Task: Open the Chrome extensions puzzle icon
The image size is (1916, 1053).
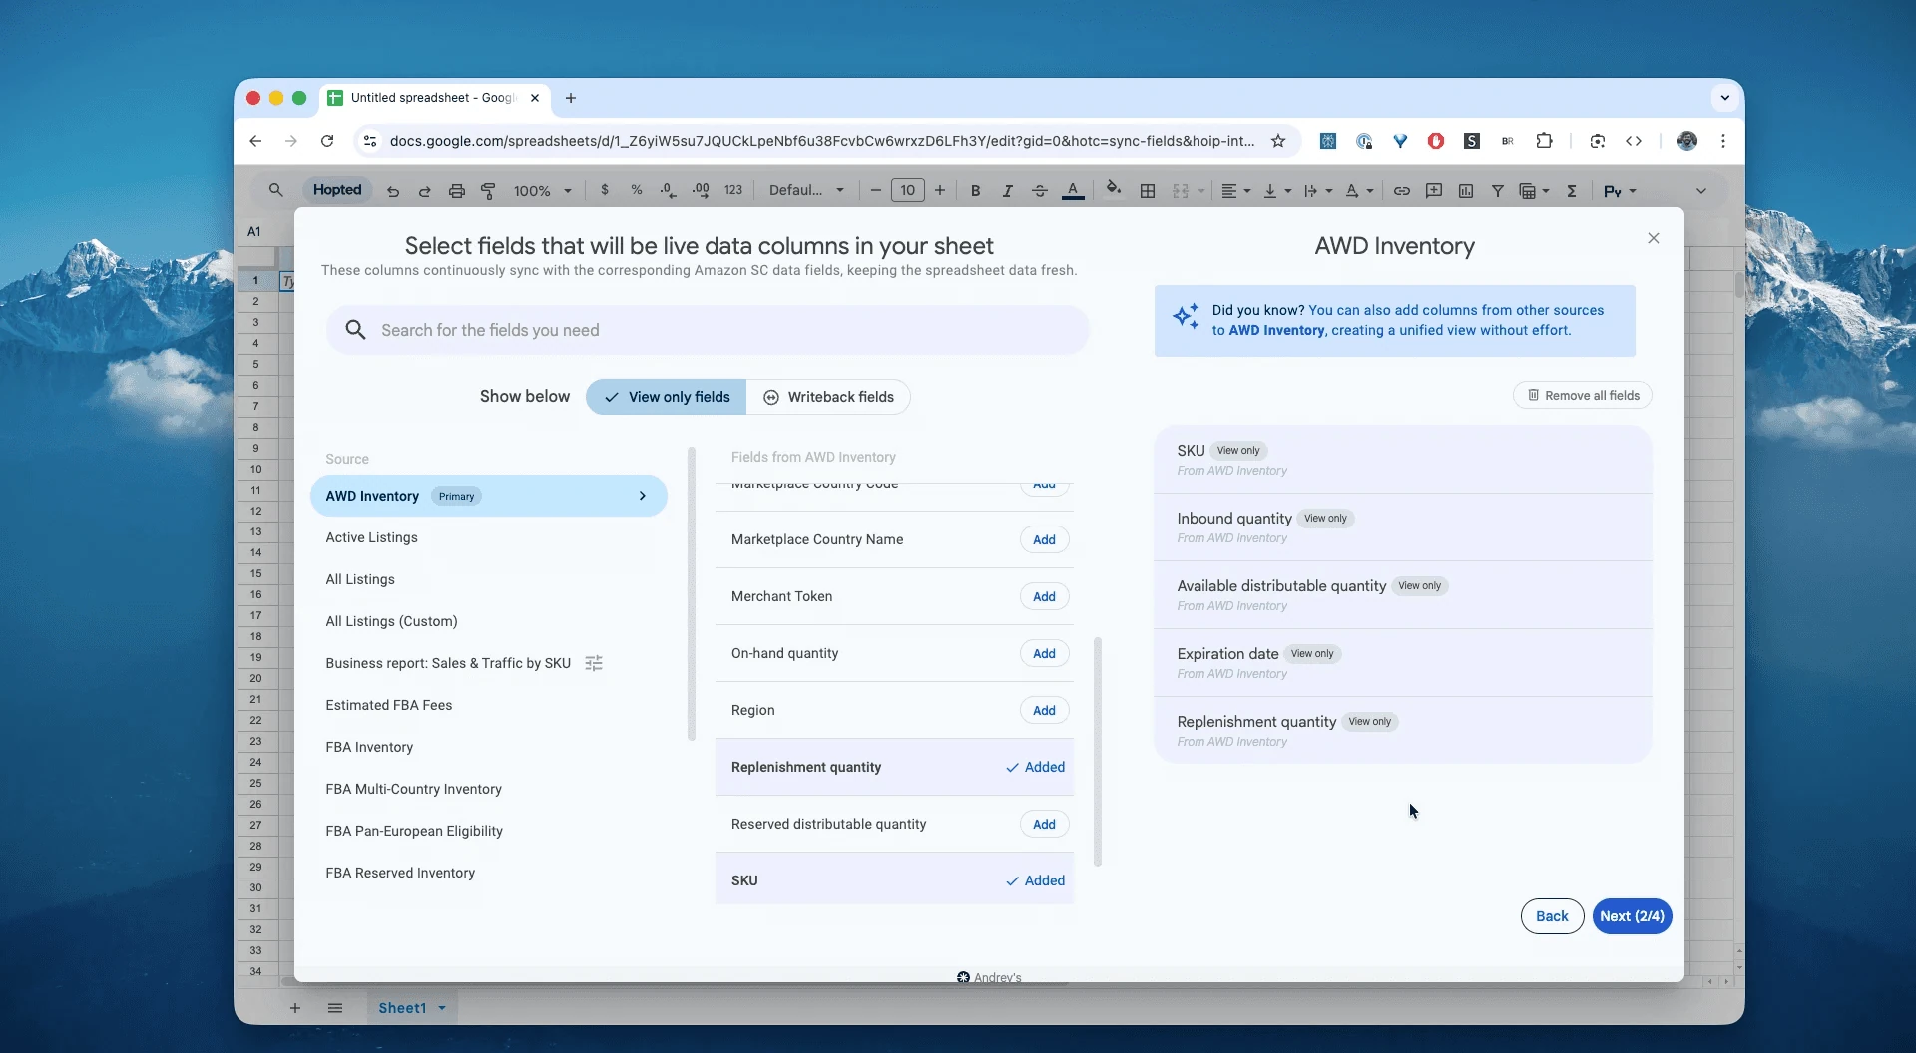Action: 1544,141
